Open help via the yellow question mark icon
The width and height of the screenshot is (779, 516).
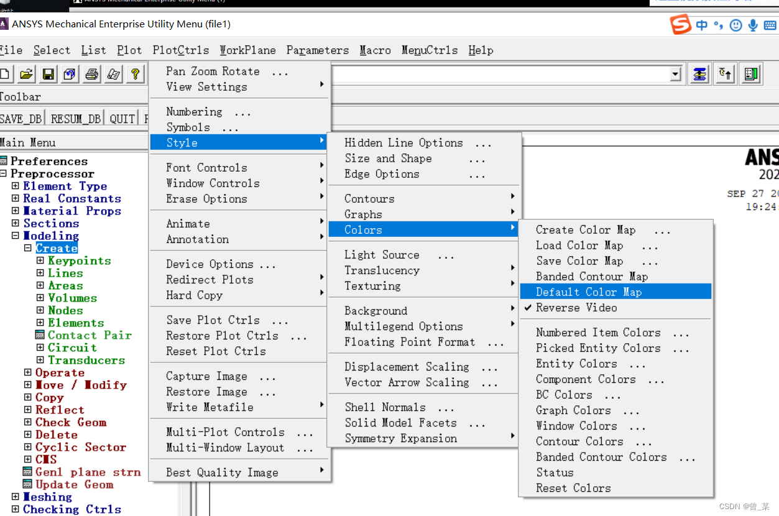pos(135,75)
